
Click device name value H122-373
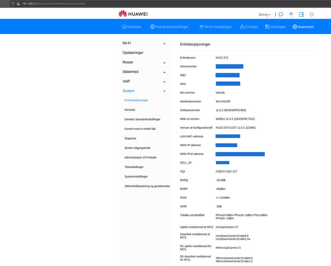(x=222, y=57)
